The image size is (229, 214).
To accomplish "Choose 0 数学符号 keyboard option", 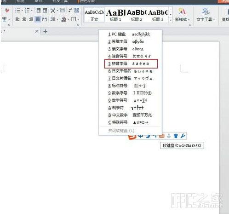I will 130,100.
